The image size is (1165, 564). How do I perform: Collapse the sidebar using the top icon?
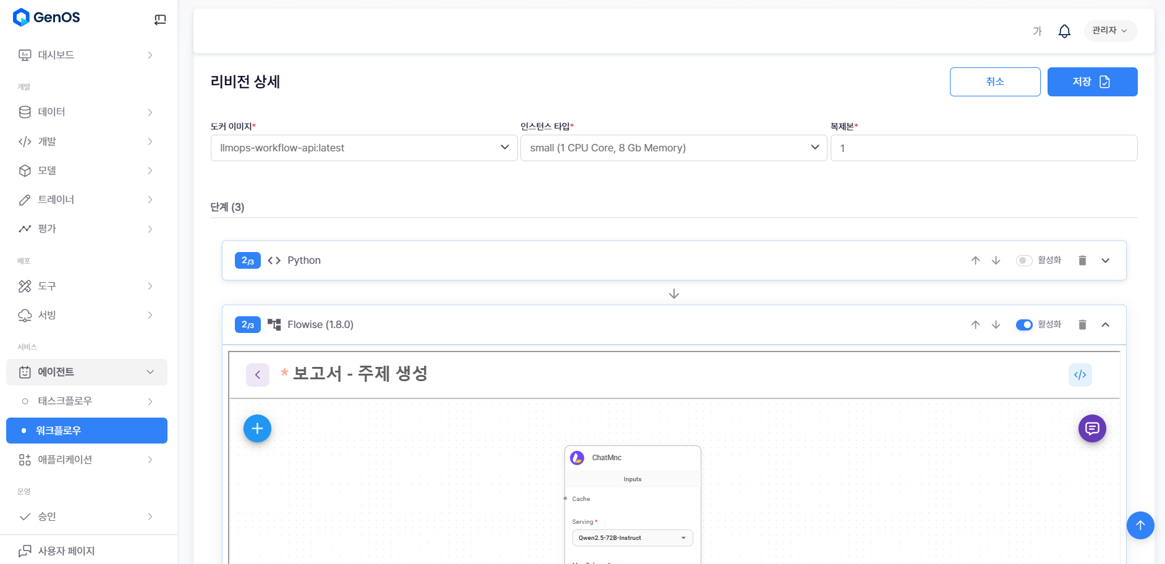160,20
